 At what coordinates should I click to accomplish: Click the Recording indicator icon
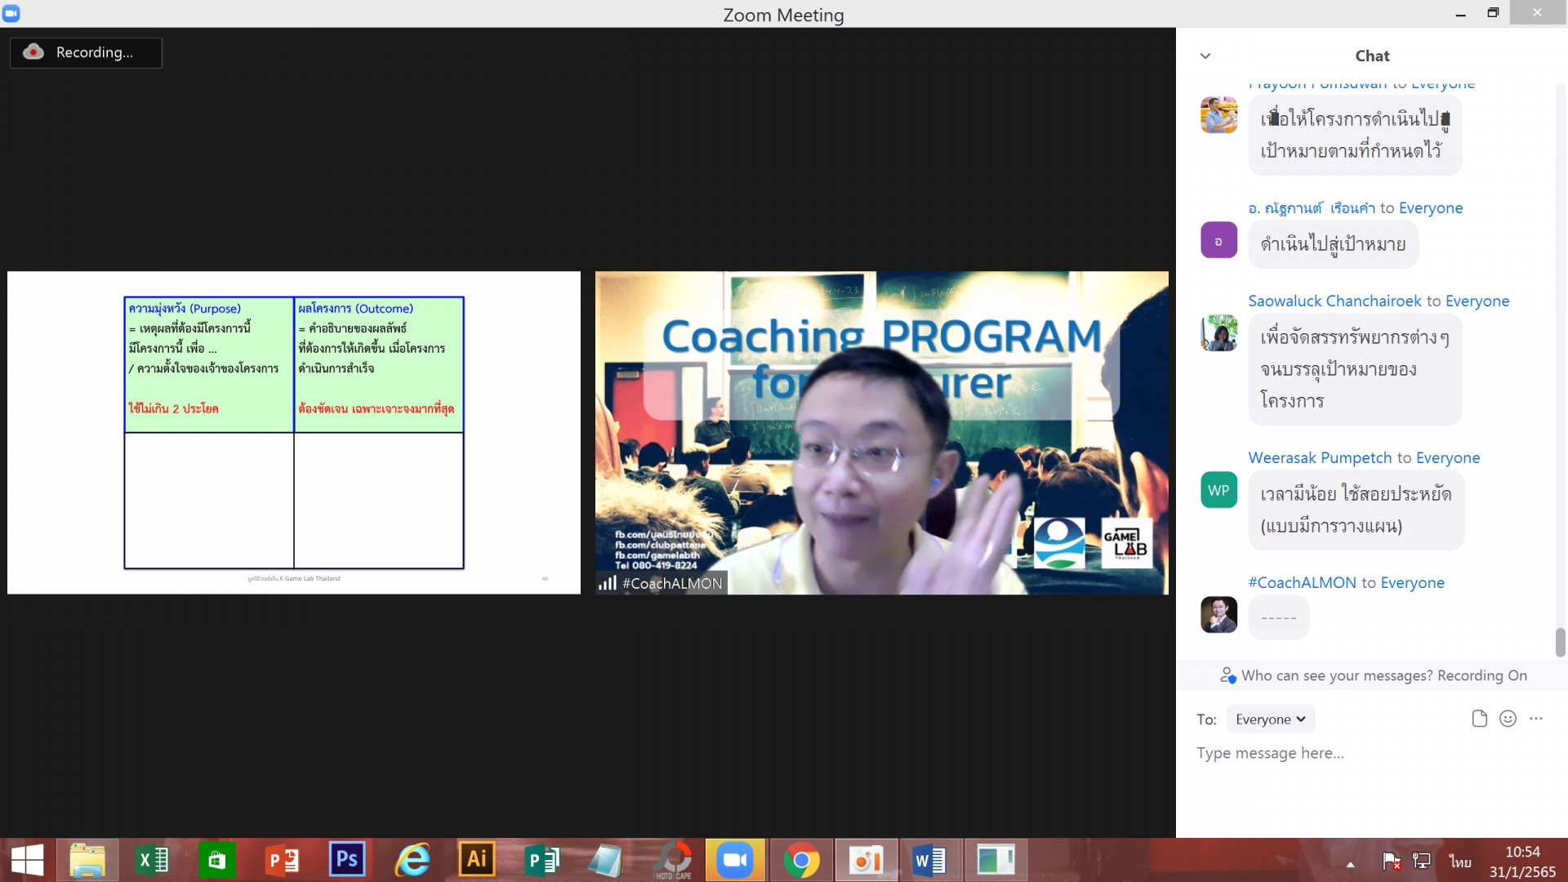(33, 52)
